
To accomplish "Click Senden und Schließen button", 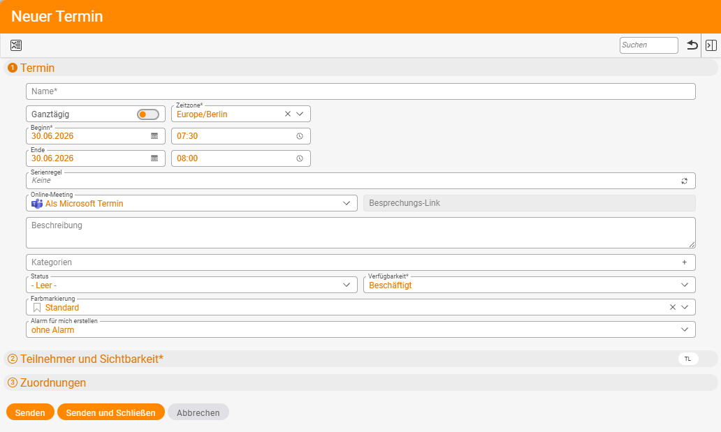I will coord(111,412).
